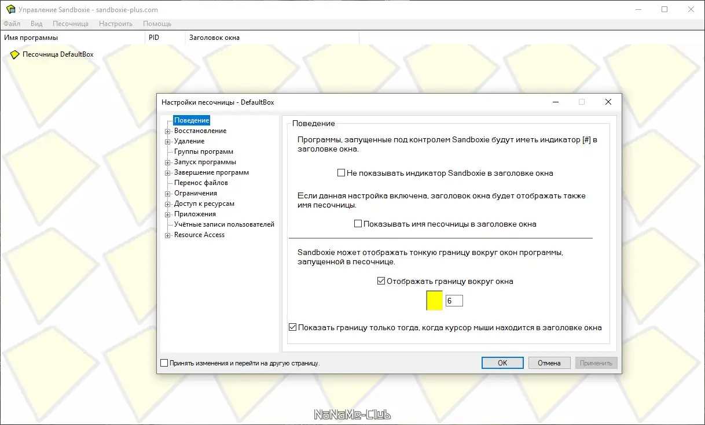The image size is (705, 425).
Task: Click the border width field showing 6
Action: (x=454, y=301)
